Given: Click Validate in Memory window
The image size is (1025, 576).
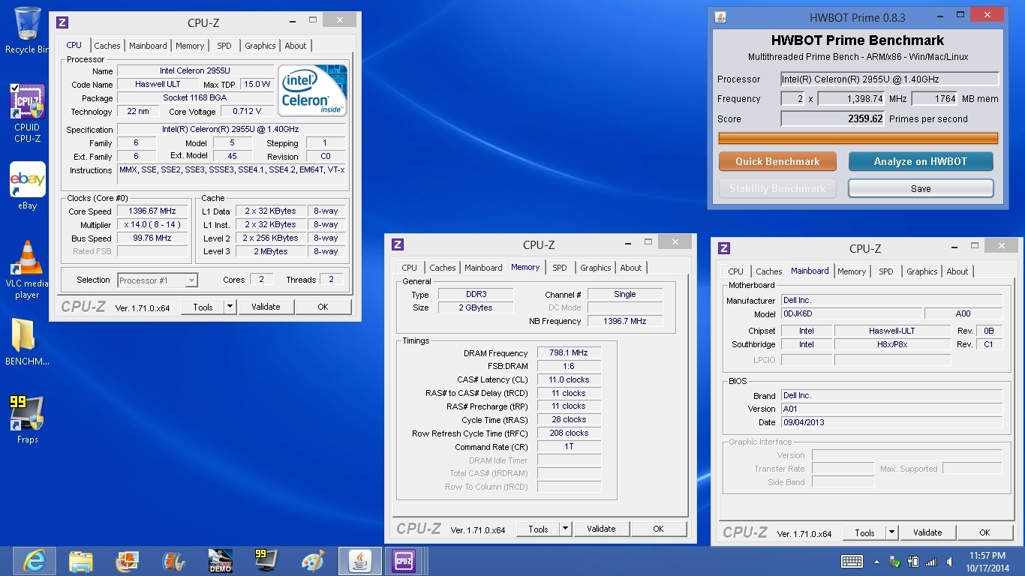Looking at the screenshot, I should coord(601,529).
